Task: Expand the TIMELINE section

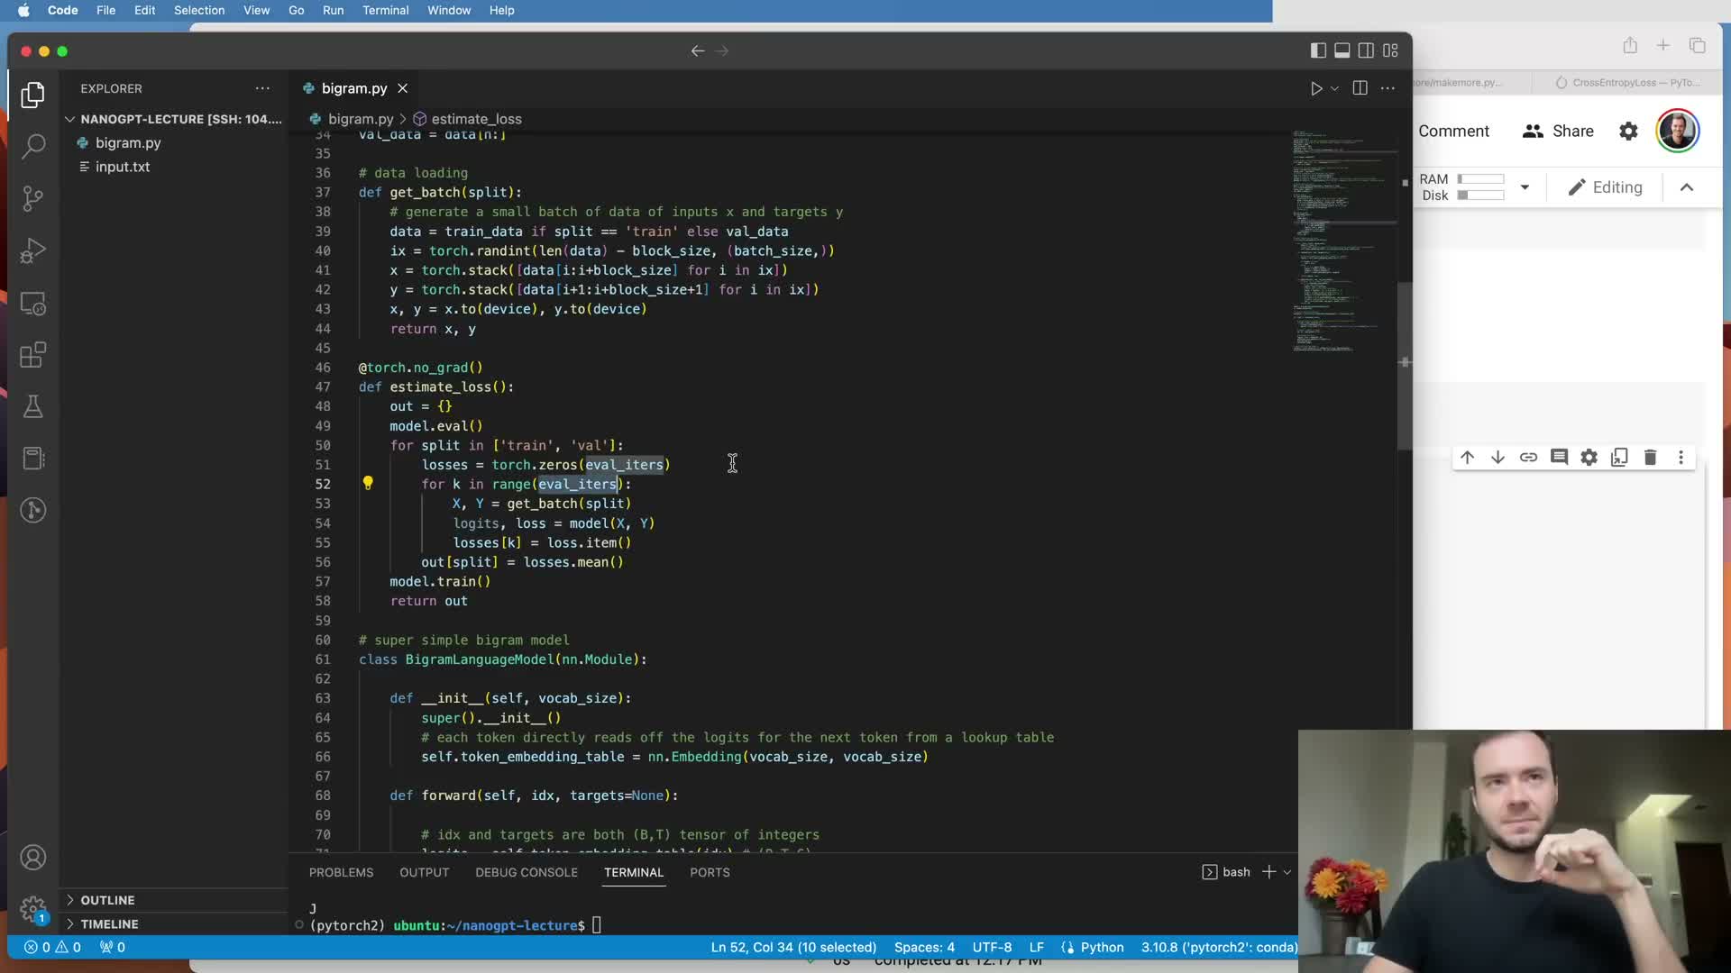Action: (x=109, y=923)
